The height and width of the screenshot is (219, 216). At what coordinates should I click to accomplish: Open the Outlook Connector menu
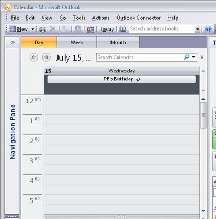click(x=138, y=18)
